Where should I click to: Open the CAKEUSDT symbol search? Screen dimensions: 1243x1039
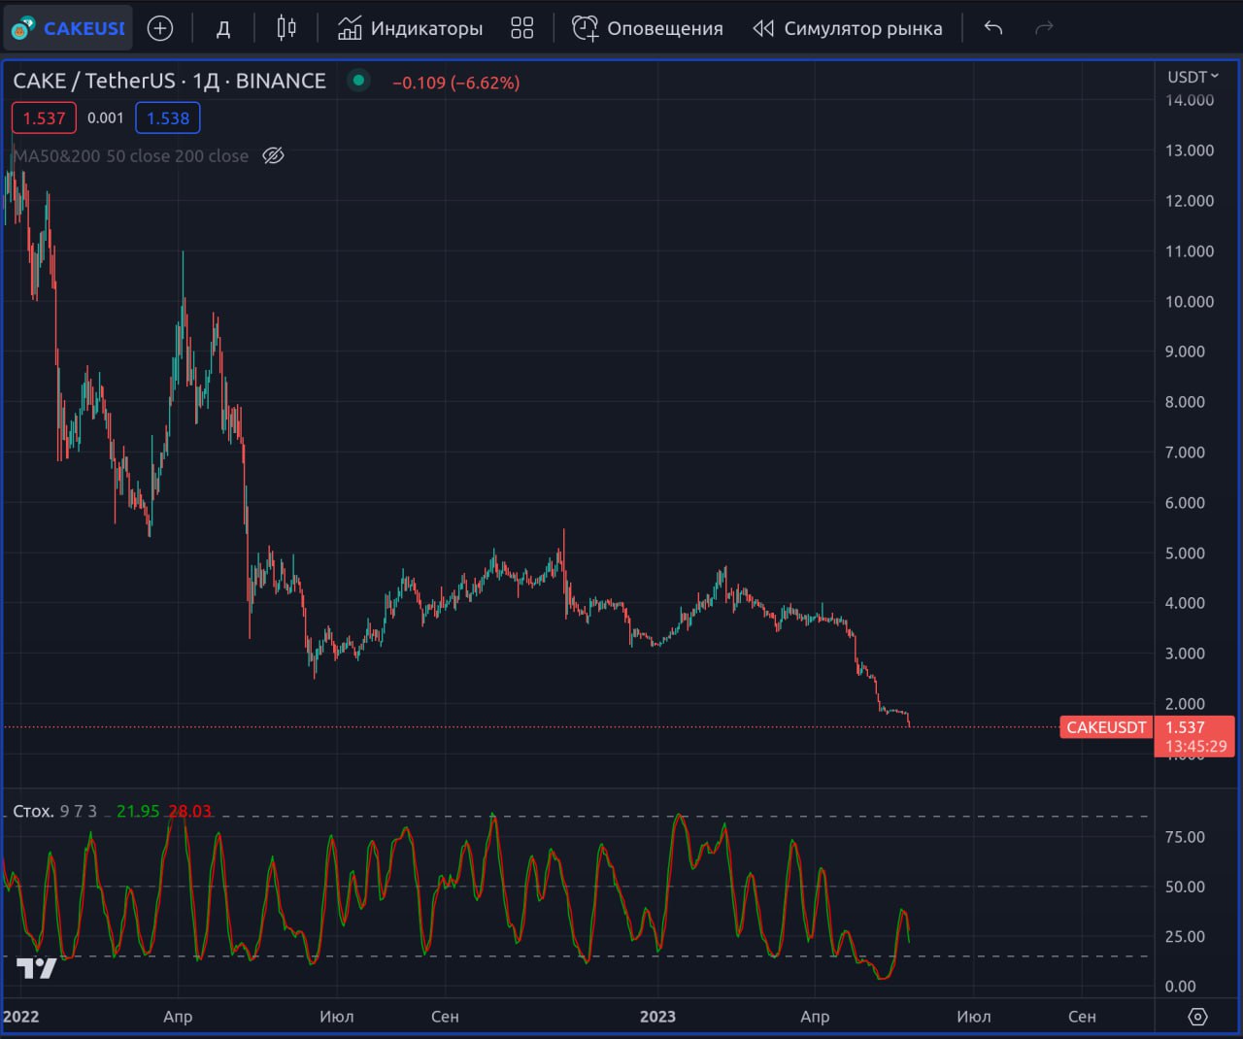68,28
